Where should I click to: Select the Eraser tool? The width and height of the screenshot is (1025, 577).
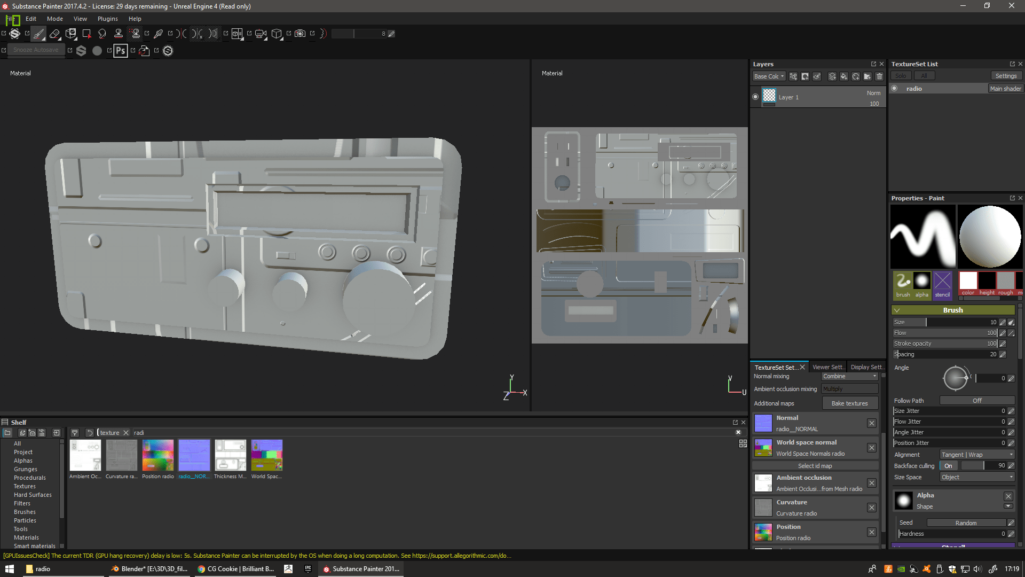(x=54, y=34)
